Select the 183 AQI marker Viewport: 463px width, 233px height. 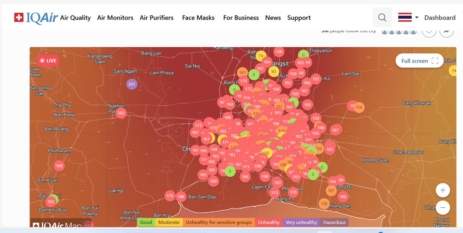click(203, 174)
